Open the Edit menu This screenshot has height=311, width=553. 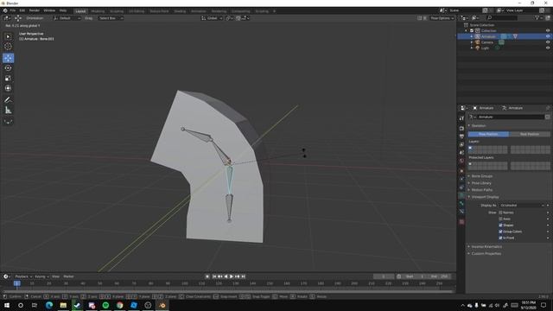(22, 10)
